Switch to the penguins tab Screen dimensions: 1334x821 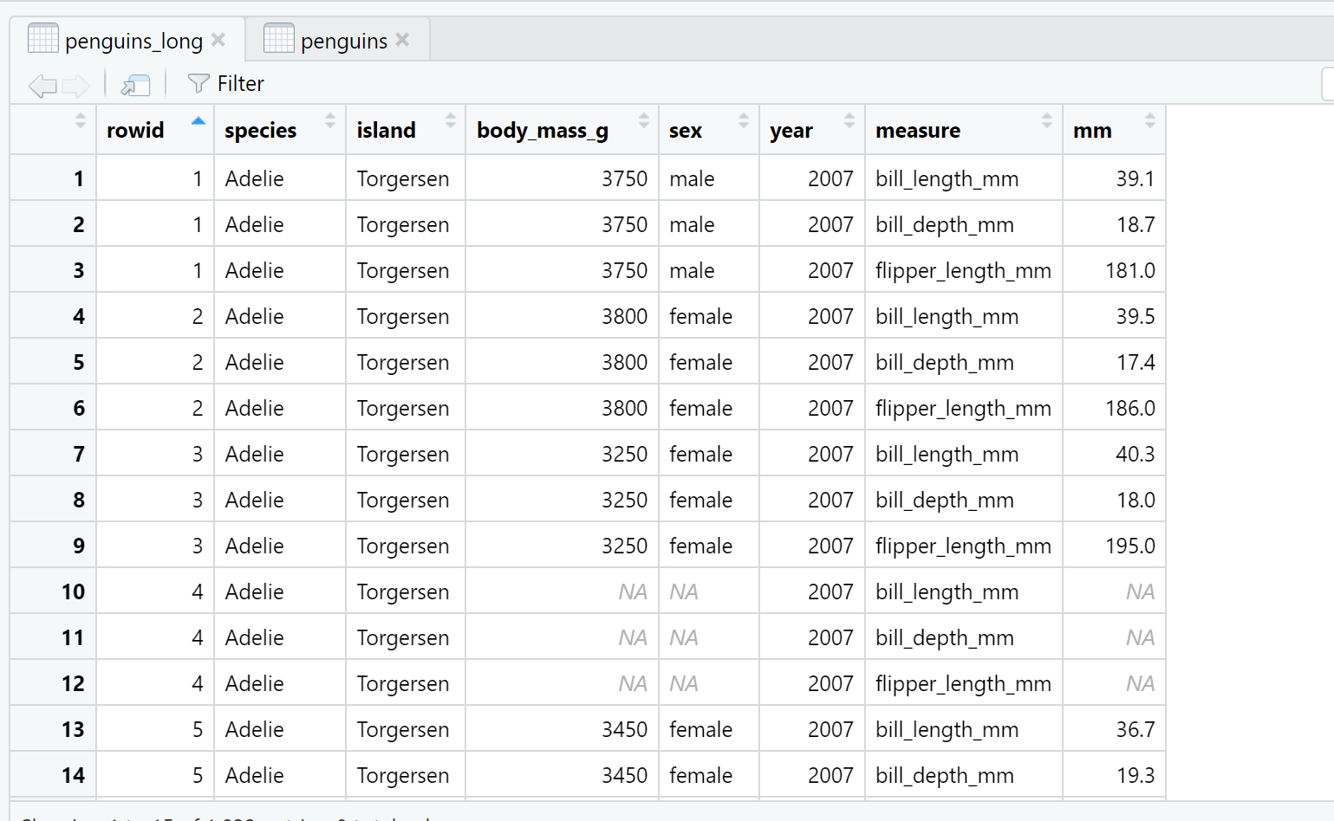point(342,41)
